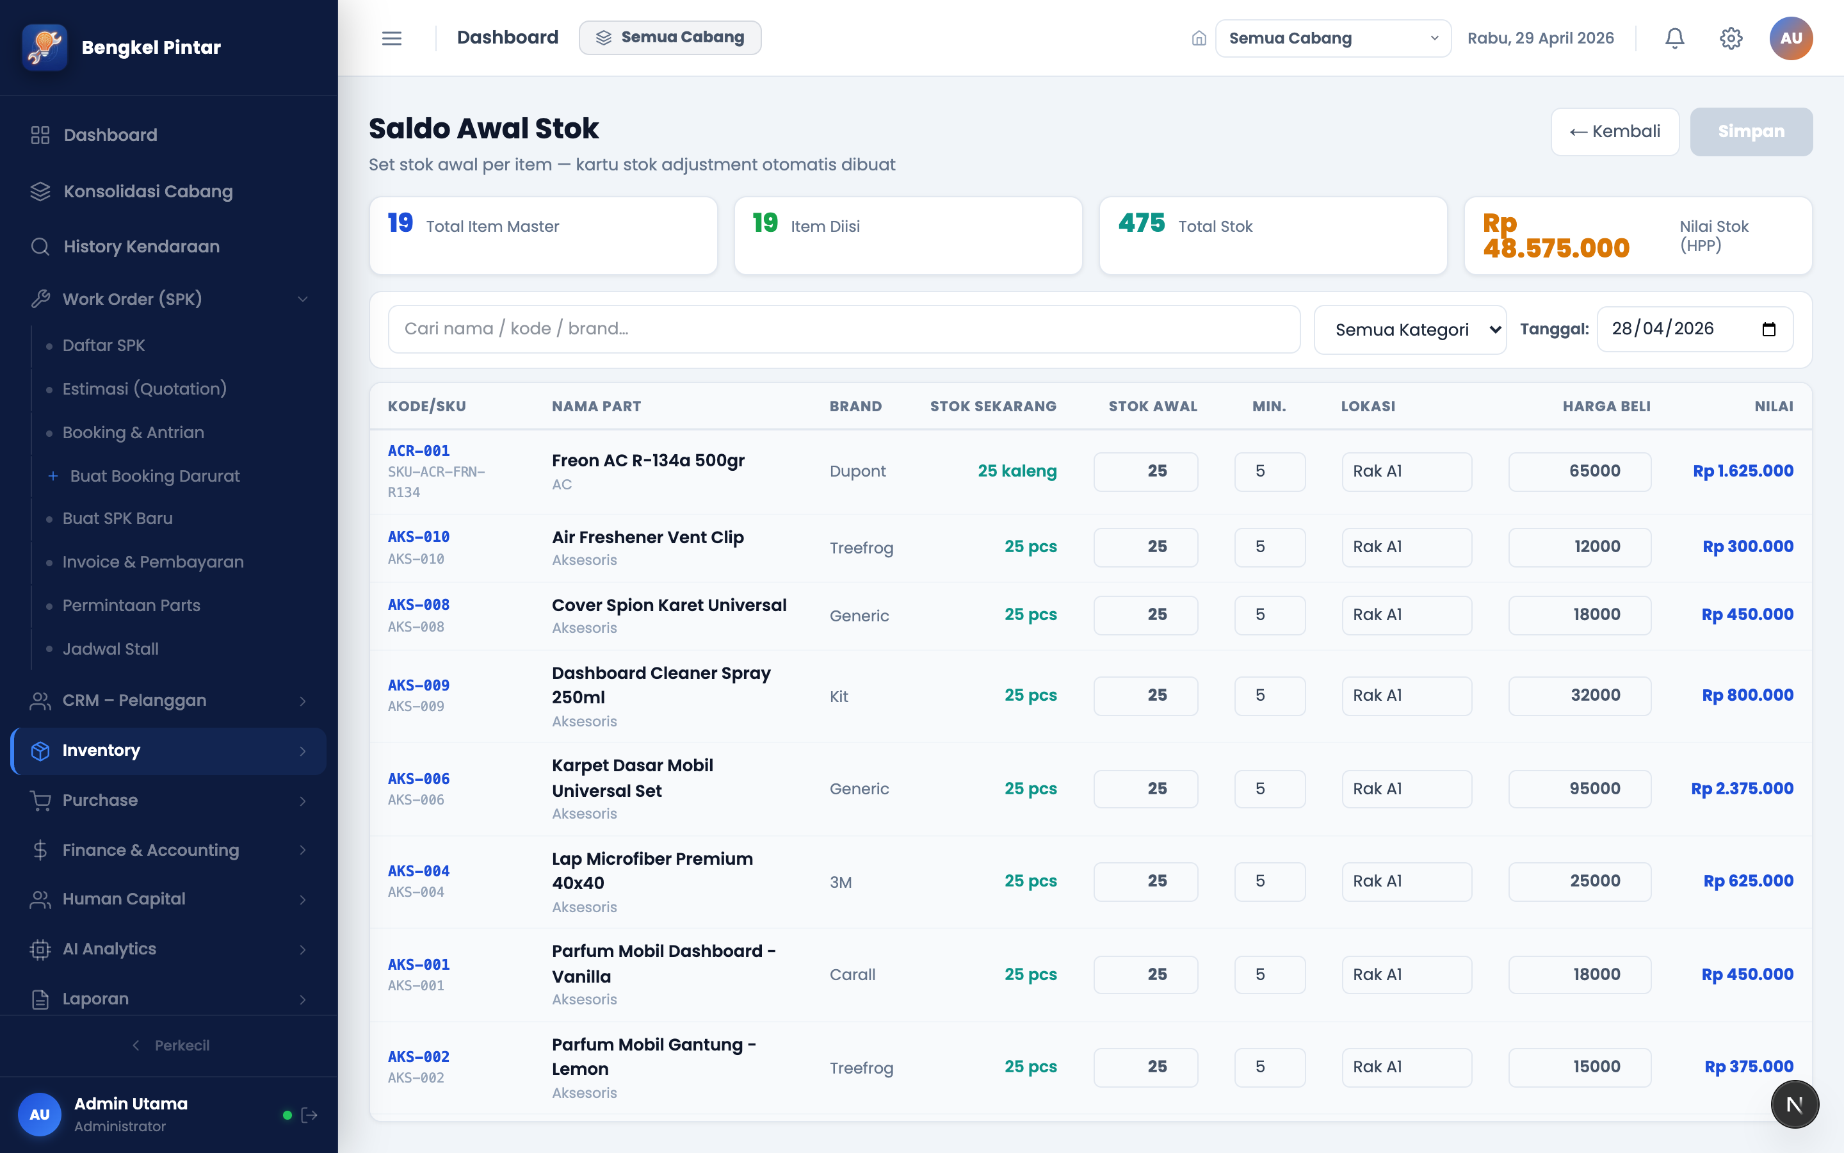Click the part search input field
Screen dimensions: 1844x1153
tap(843, 329)
